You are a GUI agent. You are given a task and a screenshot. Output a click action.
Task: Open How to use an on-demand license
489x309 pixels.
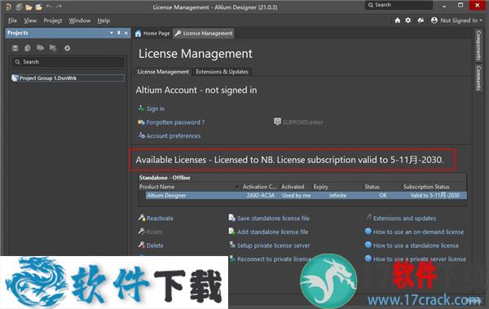419,232
